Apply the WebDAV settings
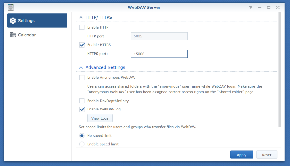Screen dimensions: 290x166 (x=242, y=155)
